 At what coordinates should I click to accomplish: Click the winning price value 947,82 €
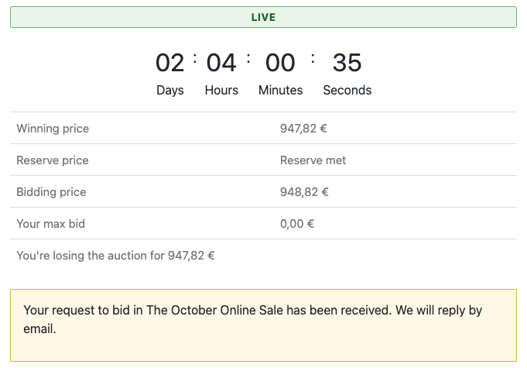tap(303, 129)
